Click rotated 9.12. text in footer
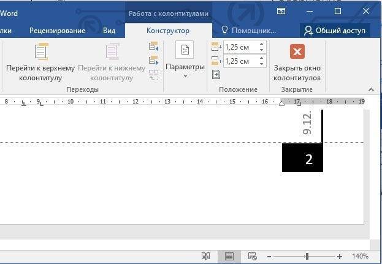This screenshot has height=264, width=382. tap(307, 123)
